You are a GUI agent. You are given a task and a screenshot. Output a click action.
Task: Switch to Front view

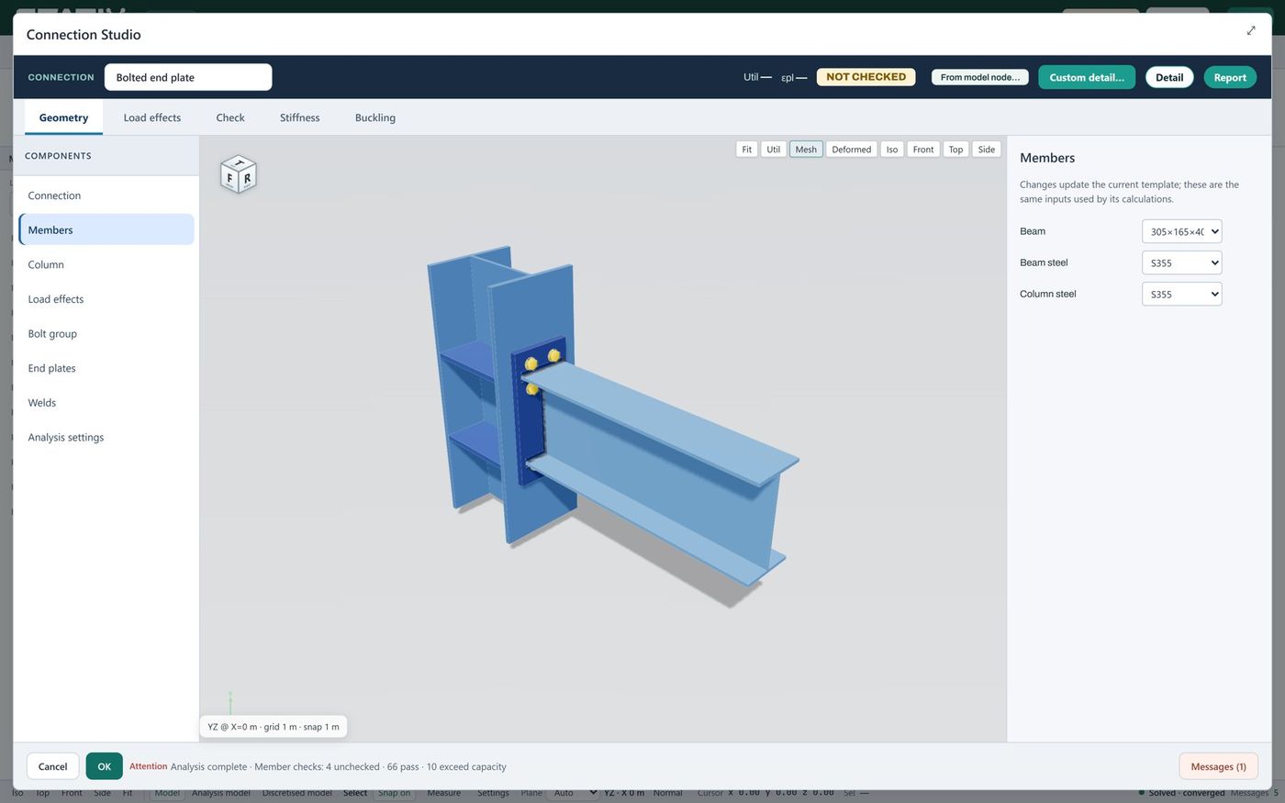pyautogui.click(x=923, y=150)
